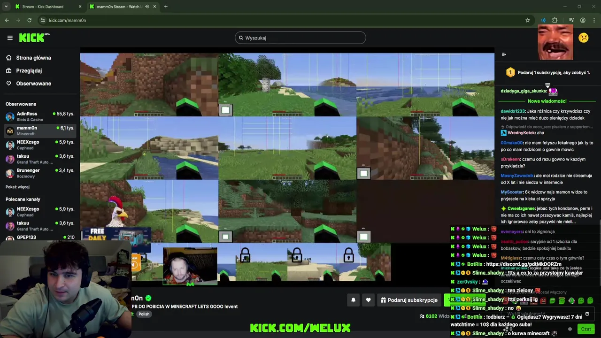Collapse chat panel with arrow icon

504,54
